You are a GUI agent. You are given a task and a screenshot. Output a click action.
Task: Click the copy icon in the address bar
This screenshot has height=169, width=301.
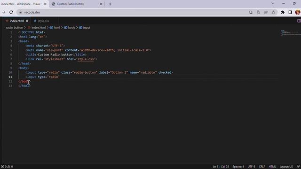(258, 12)
